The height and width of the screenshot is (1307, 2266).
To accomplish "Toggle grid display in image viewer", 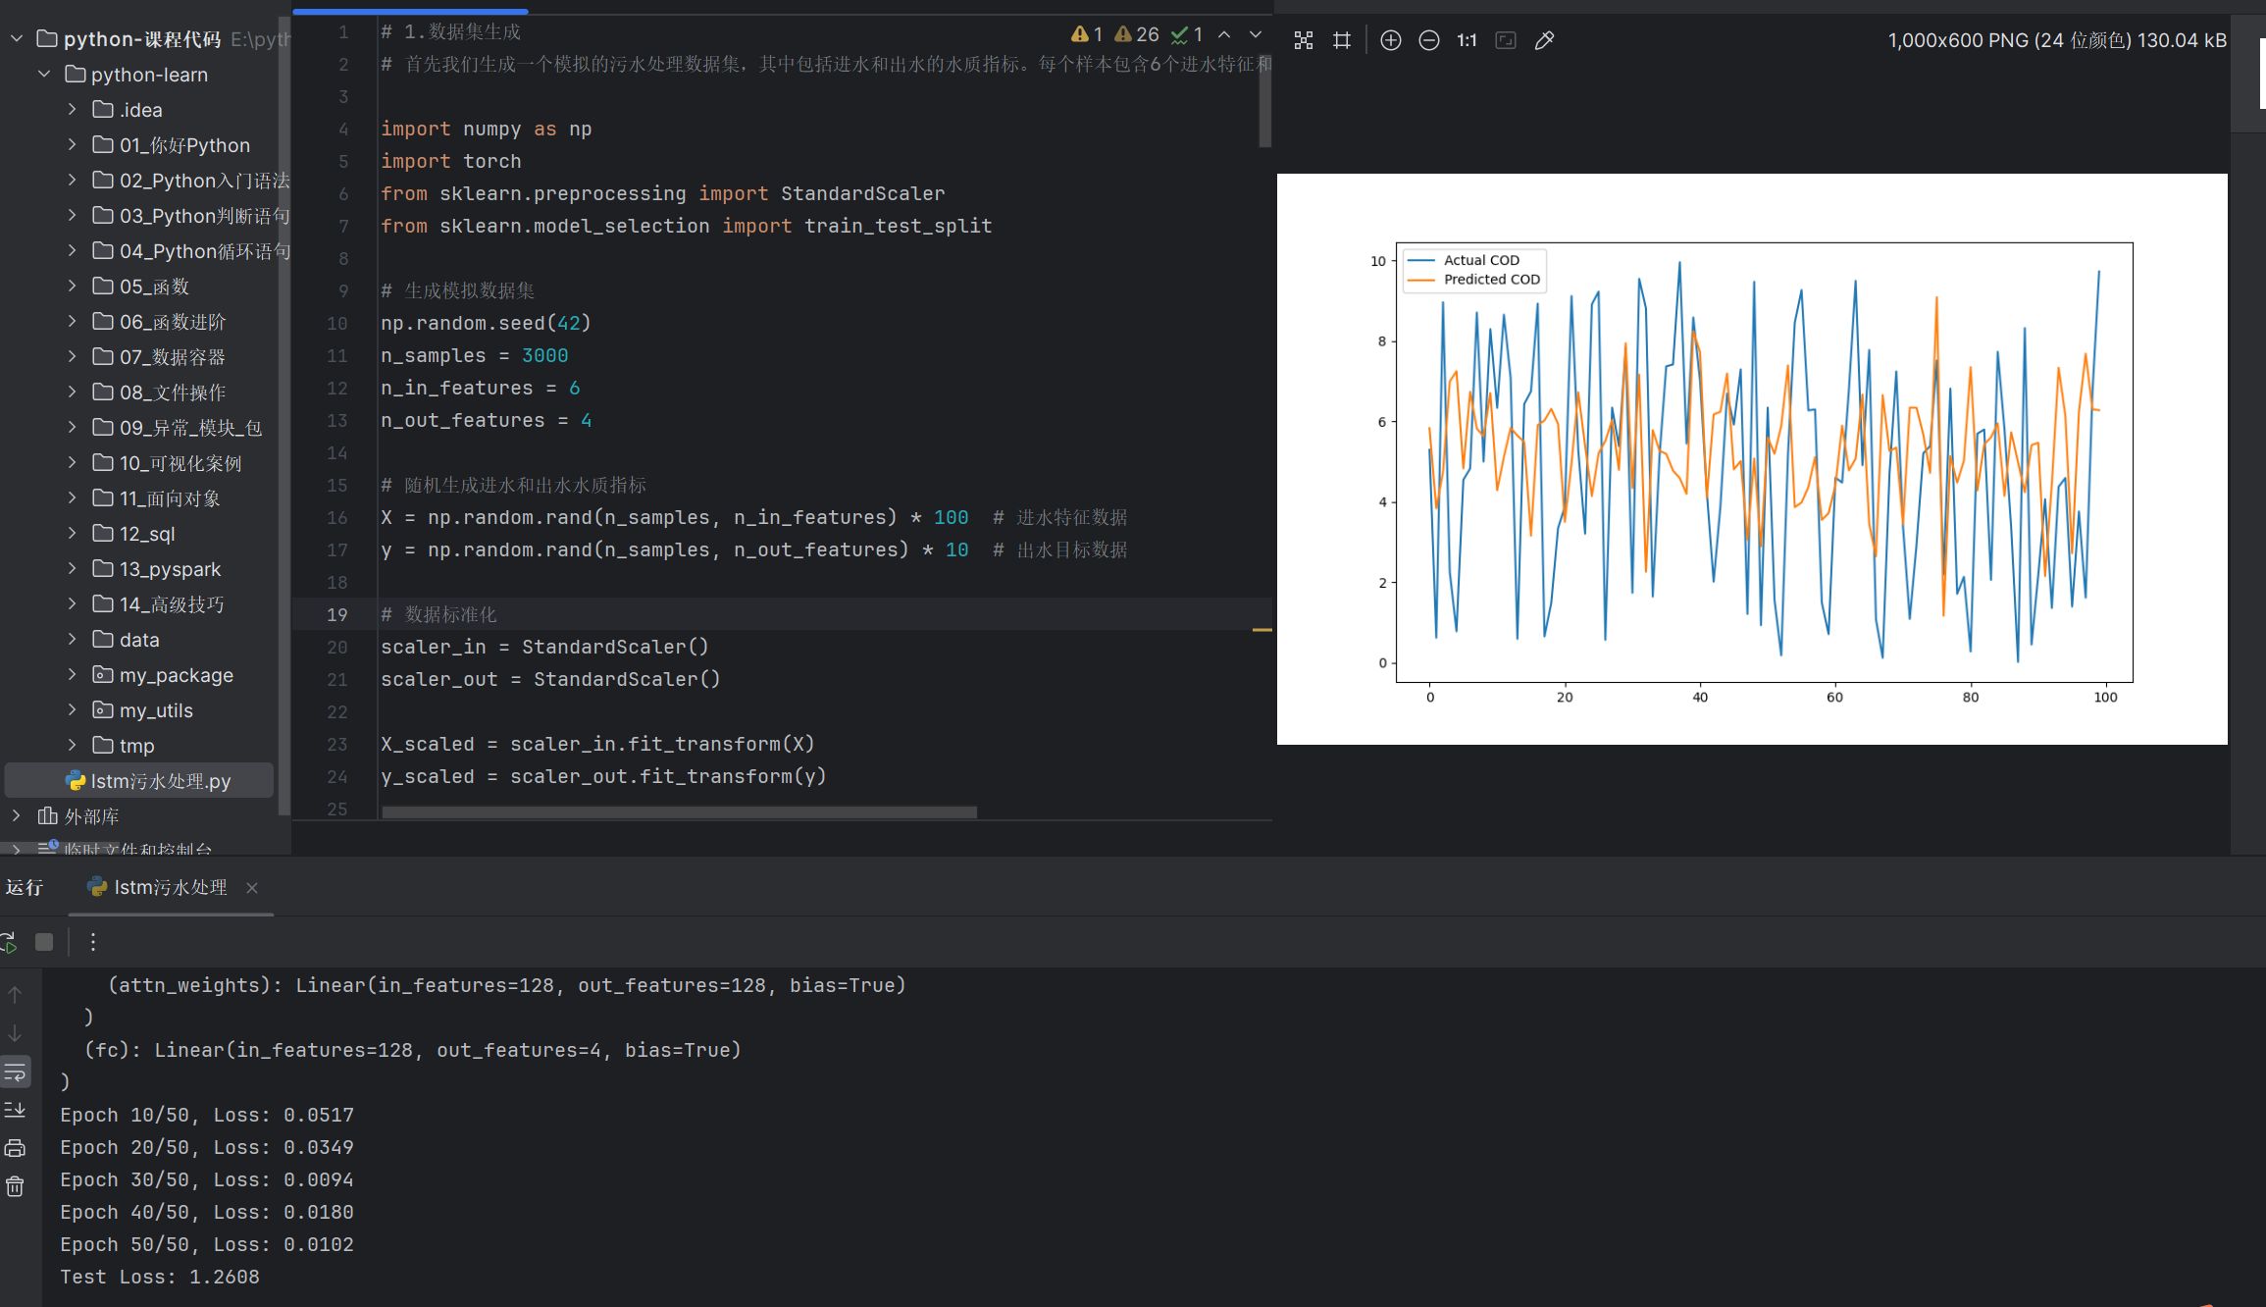I will [1342, 40].
